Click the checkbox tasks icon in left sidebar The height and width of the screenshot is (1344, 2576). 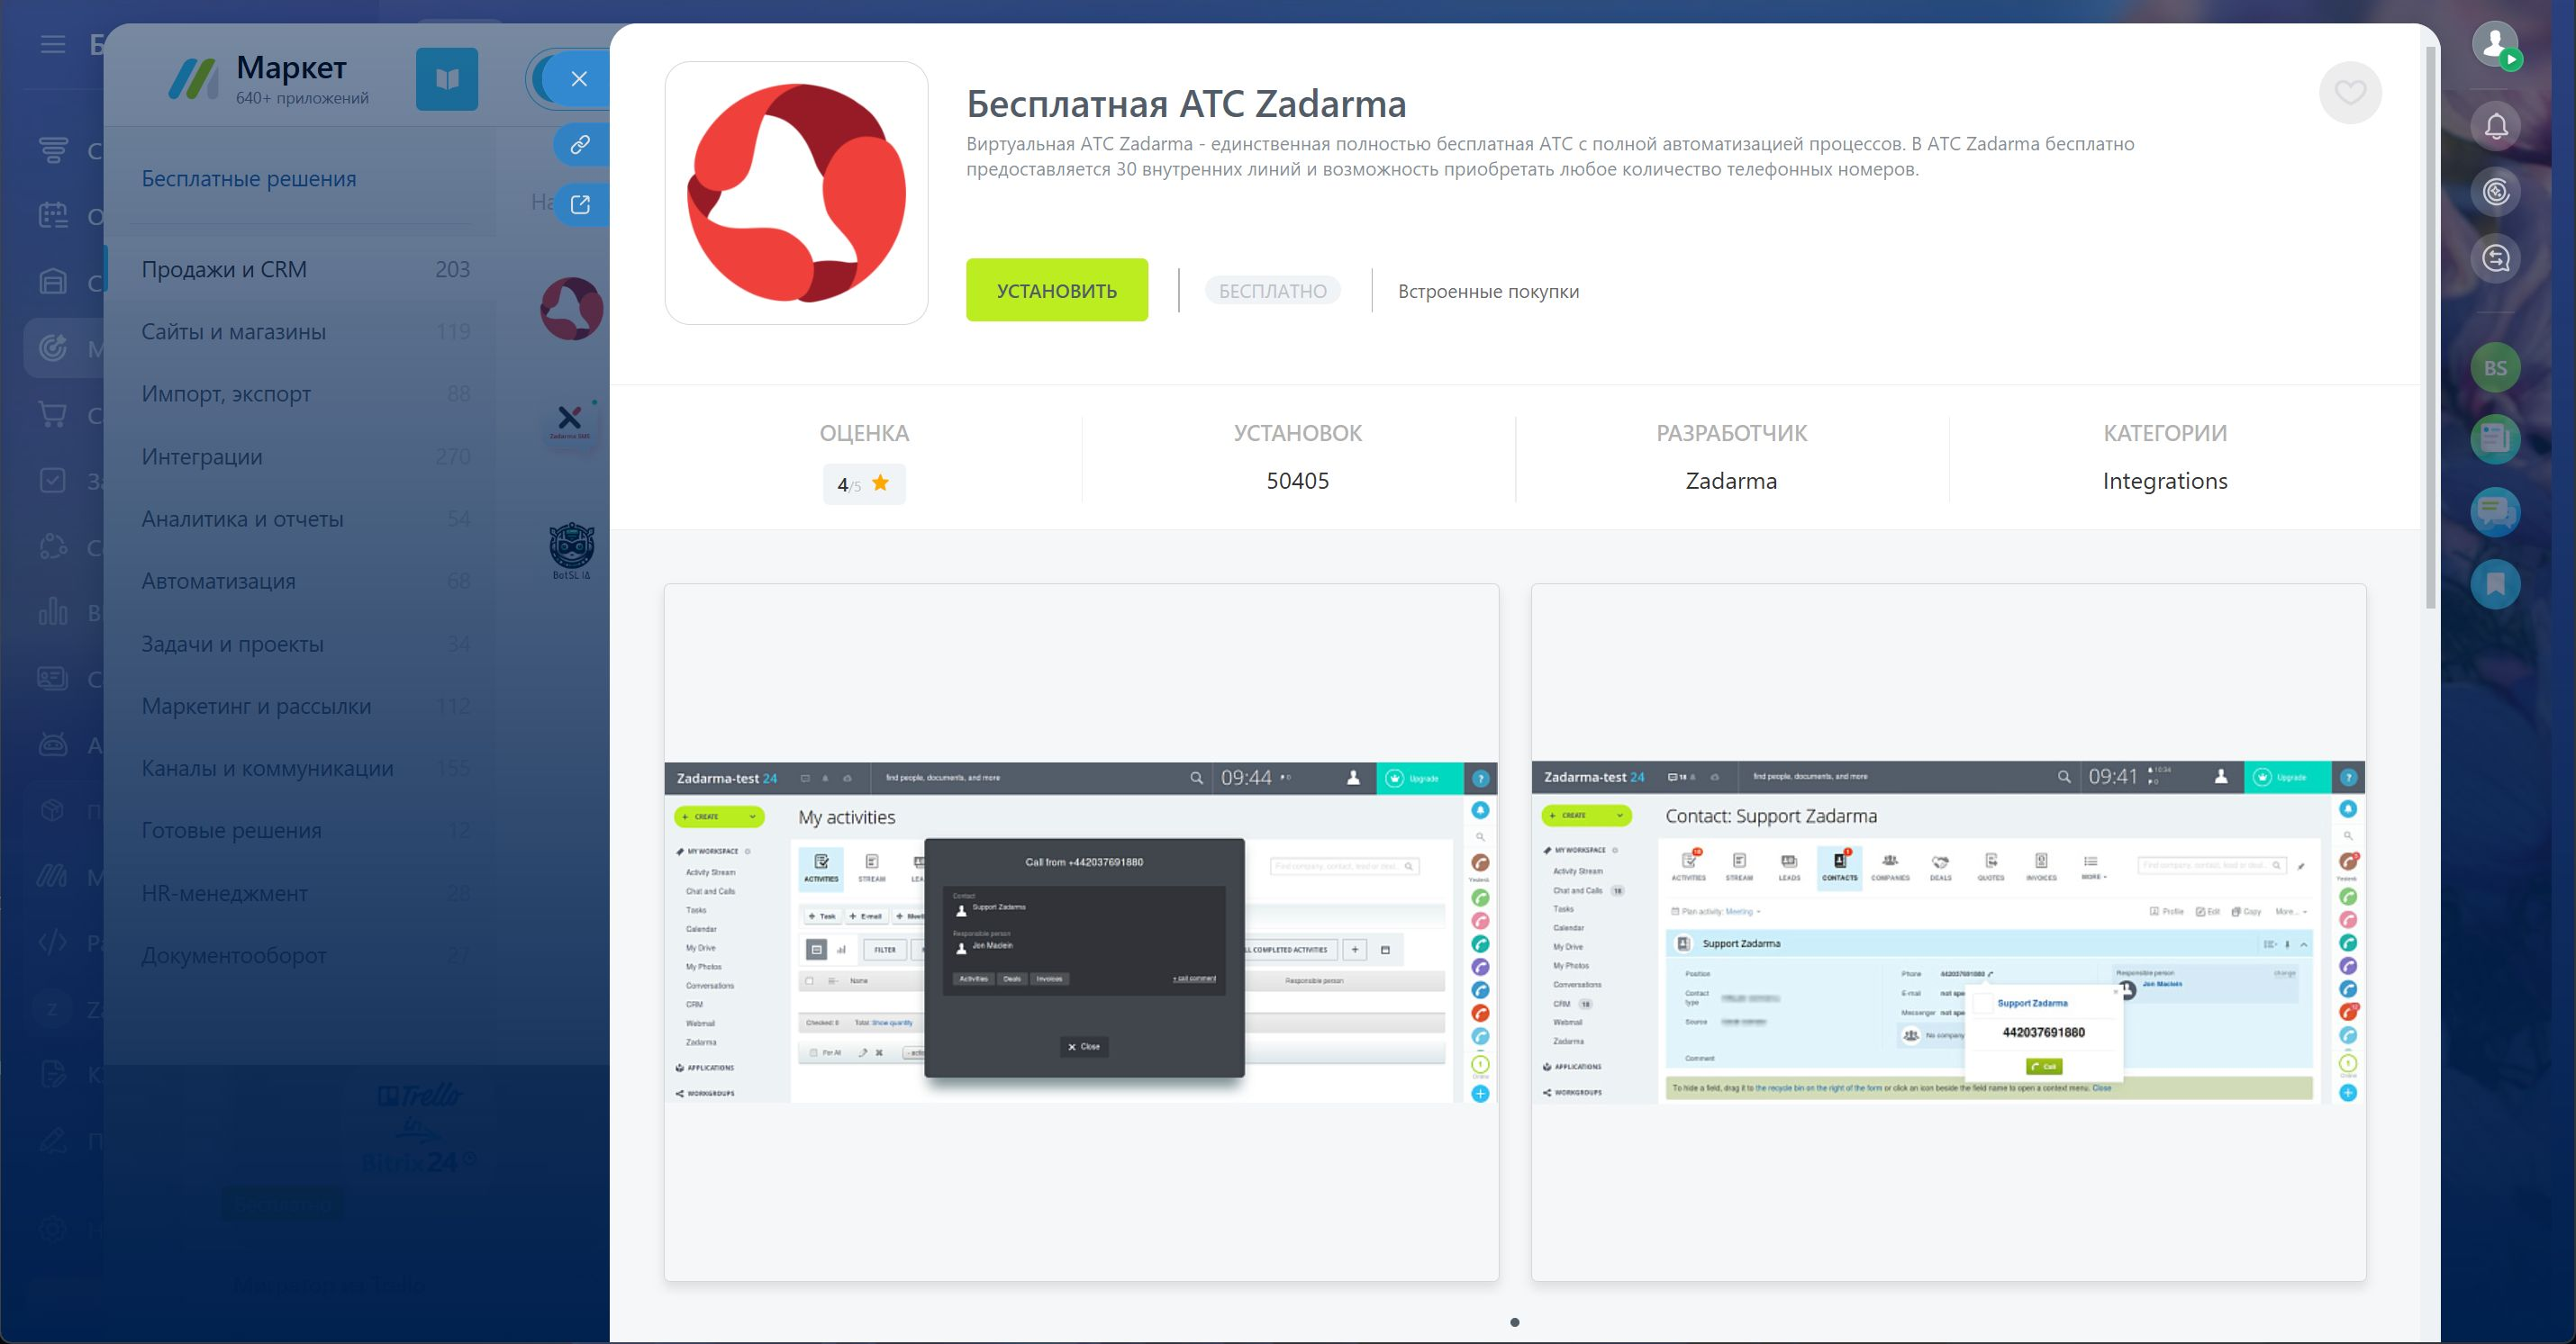(52, 481)
